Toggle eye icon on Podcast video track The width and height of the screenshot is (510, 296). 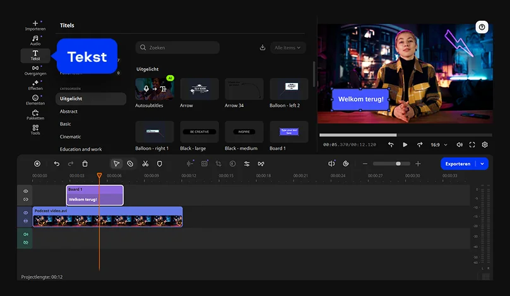point(26,213)
